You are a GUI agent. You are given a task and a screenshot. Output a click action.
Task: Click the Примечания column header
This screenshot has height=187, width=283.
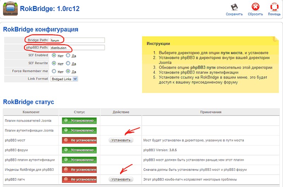click(211, 112)
